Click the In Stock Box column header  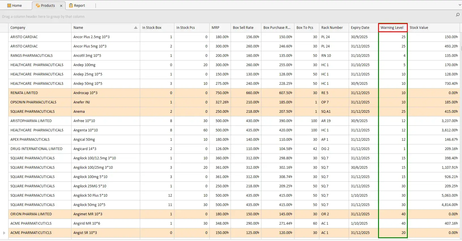click(157, 28)
